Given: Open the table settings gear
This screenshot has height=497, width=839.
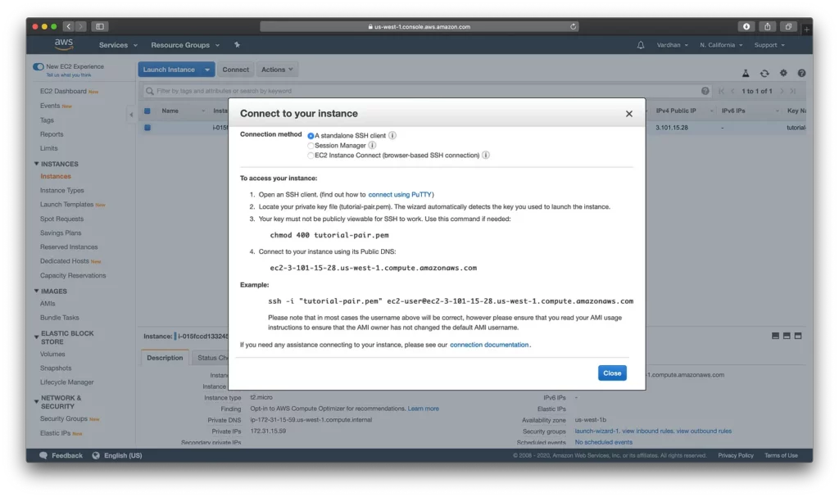Looking at the screenshot, I should (x=783, y=73).
